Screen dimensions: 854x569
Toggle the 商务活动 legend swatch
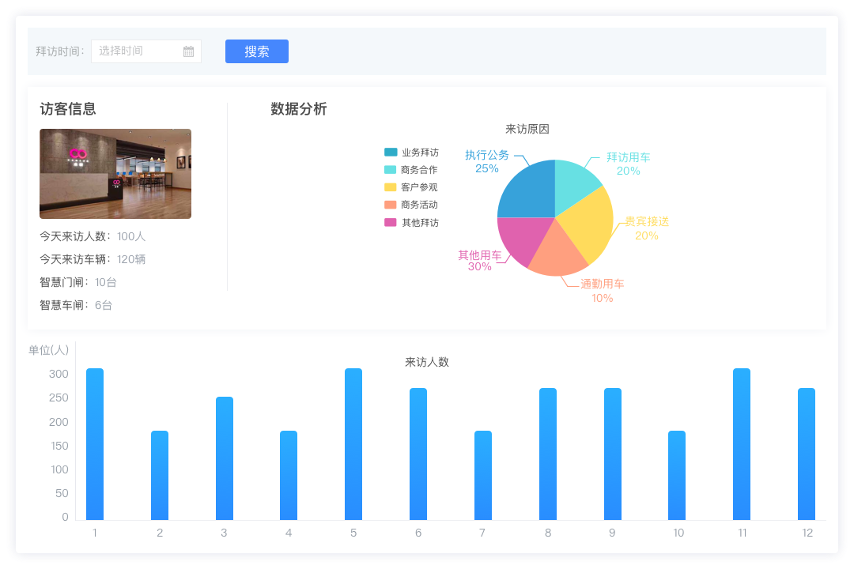click(391, 204)
